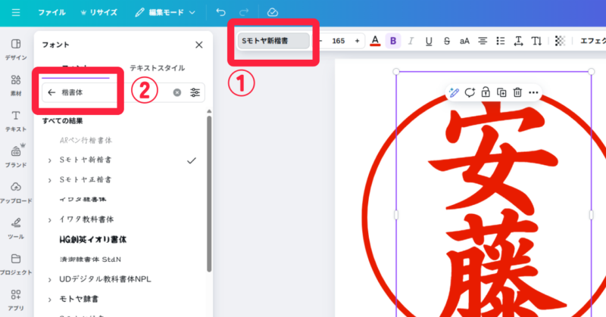
Task: Check cloud save status icon
Action: click(x=273, y=12)
